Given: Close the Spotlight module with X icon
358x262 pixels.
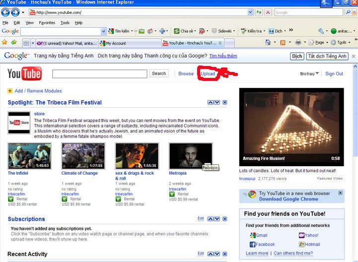Looking at the screenshot, I should [224, 103].
